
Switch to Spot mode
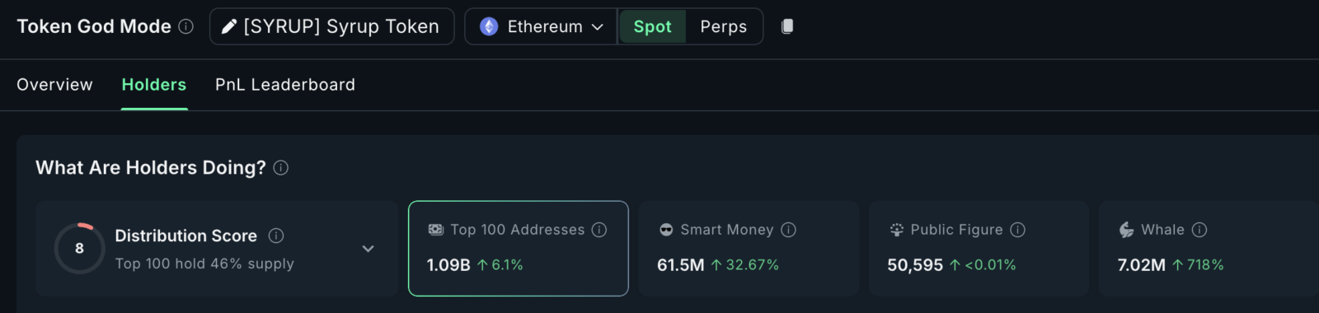[x=652, y=26]
